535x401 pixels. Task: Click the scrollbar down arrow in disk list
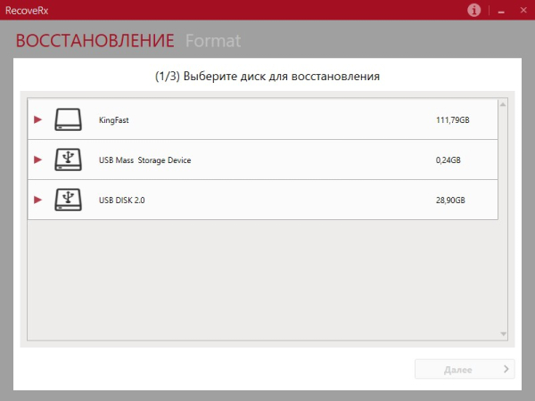[x=503, y=334]
